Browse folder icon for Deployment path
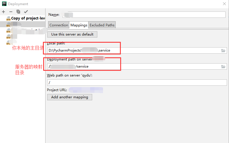Screen dimensions: 229x143 [223, 67]
